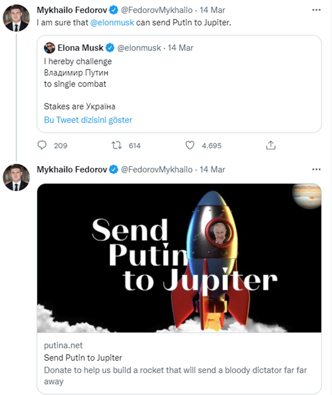Click the 14 Mar timestamp on first tweet

point(212,10)
